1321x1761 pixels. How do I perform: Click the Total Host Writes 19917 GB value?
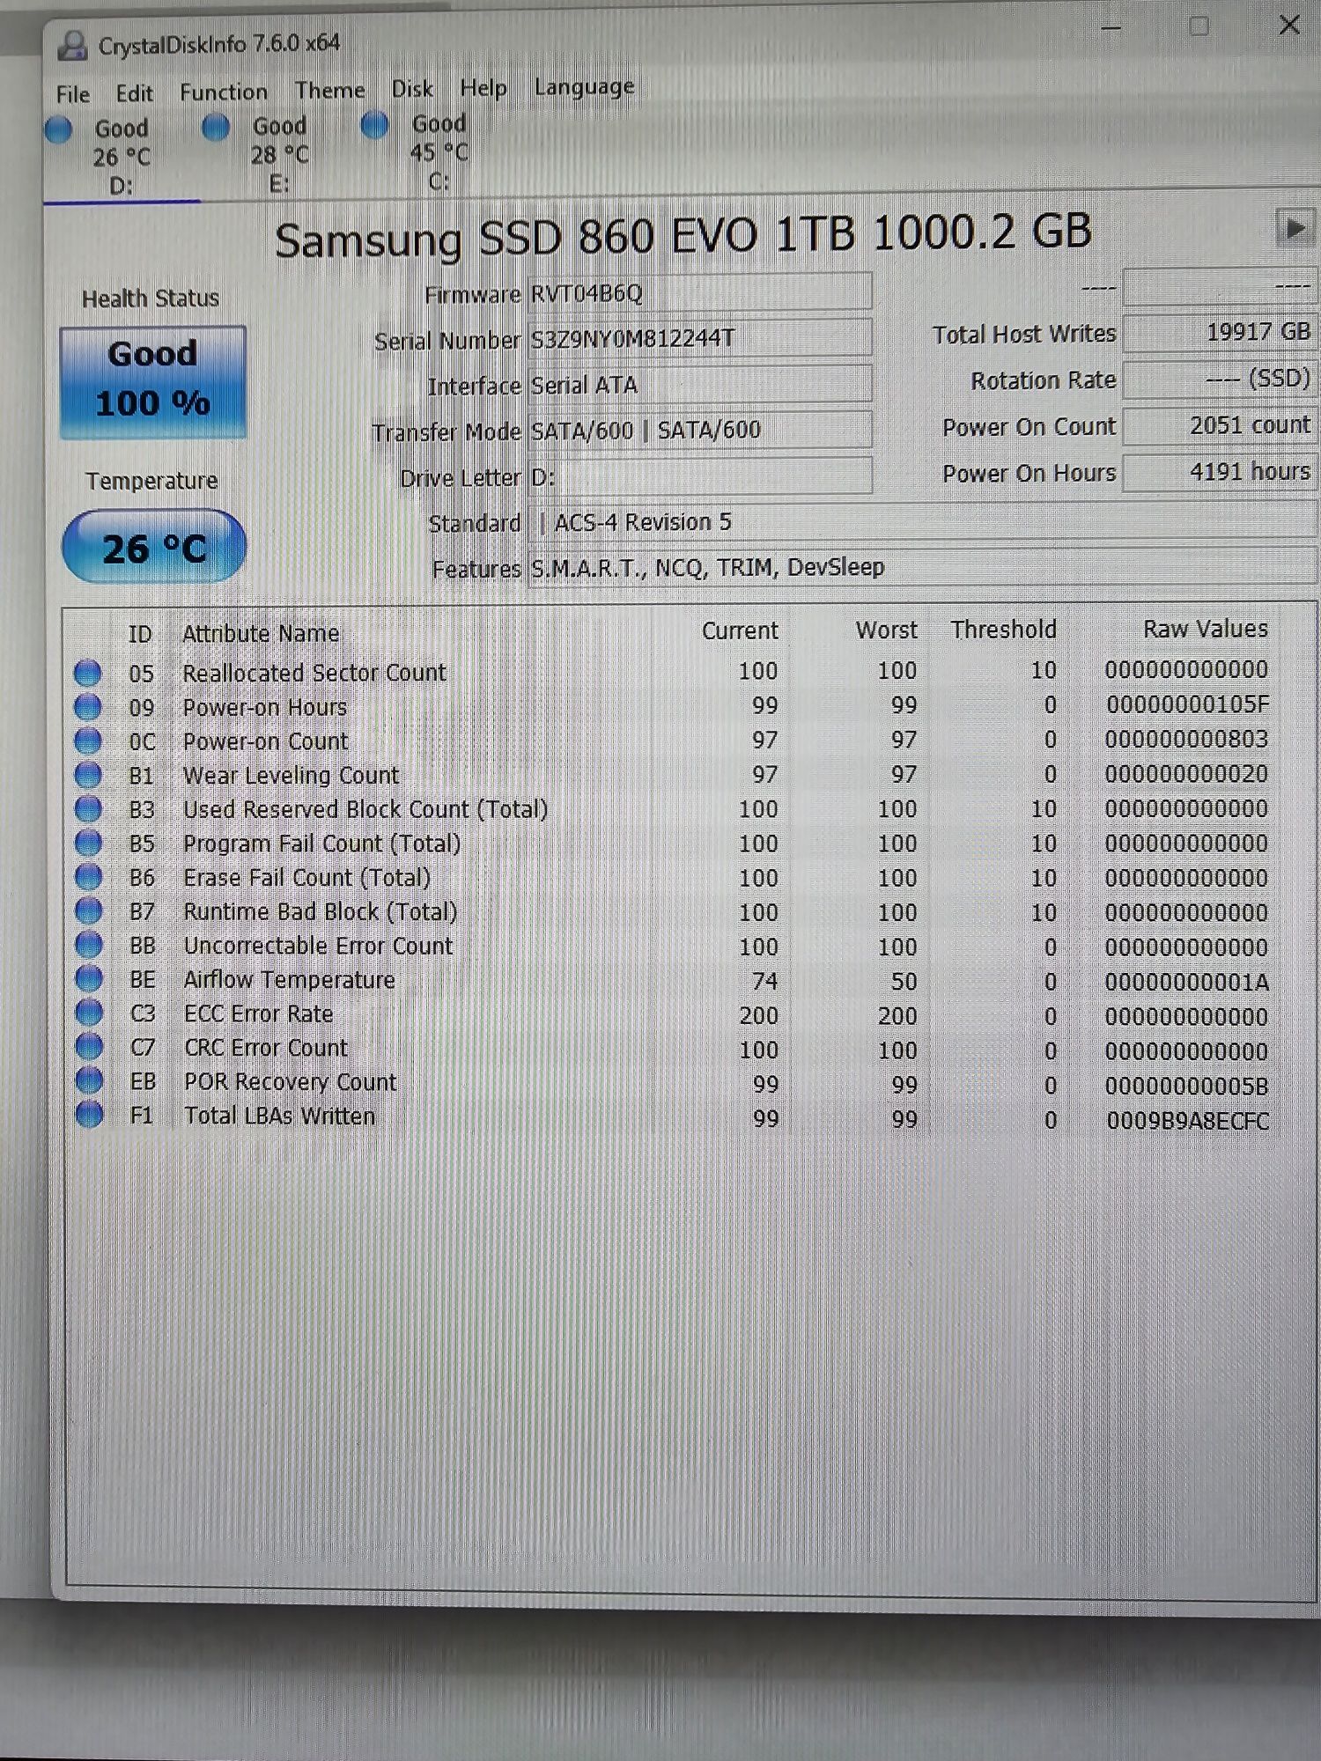1220,333
